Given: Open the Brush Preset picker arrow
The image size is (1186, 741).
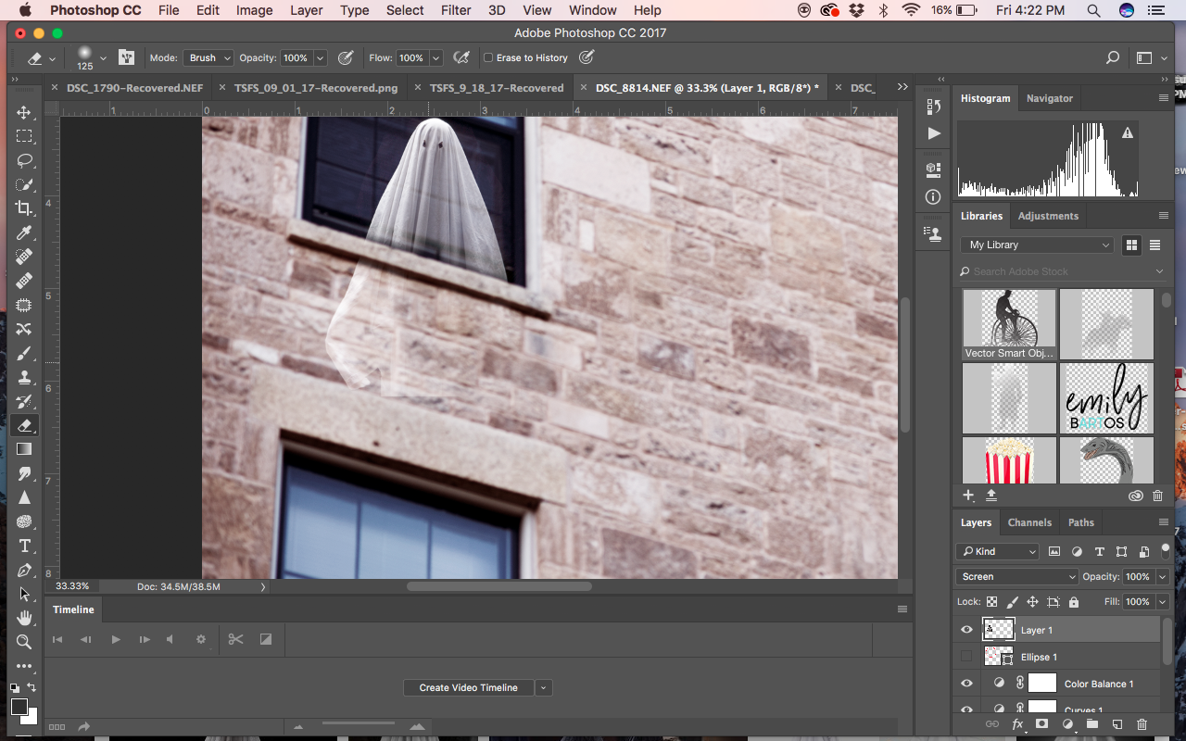Looking at the screenshot, I should tap(103, 57).
